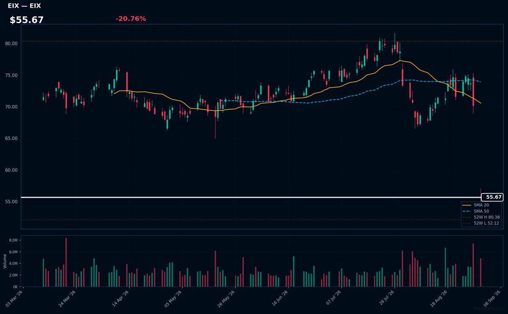Select the 52W H 80.38 legend entry
This screenshot has width=508, height=314.
[x=482, y=217]
